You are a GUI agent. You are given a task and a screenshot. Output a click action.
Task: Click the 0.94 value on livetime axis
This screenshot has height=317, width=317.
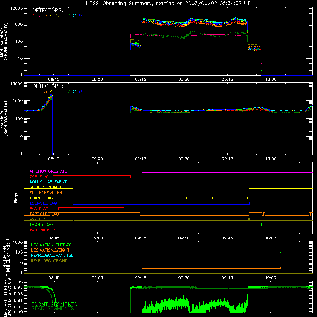pyautogui.click(x=18, y=300)
